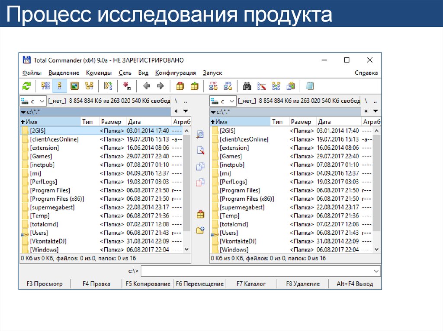Select [totalcmd] folder in left panel

click(102, 224)
